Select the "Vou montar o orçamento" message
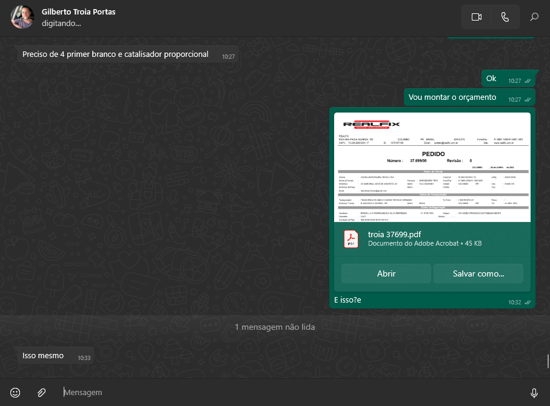 coord(452,97)
